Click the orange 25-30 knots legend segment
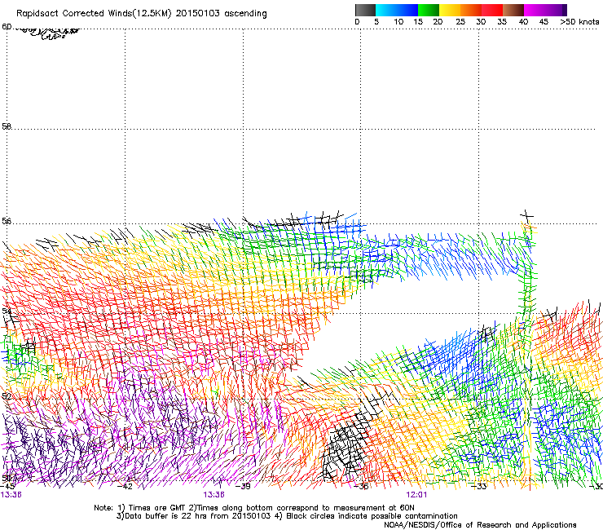Image resolution: width=603 pixels, height=530 pixels. [x=471, y=10]
